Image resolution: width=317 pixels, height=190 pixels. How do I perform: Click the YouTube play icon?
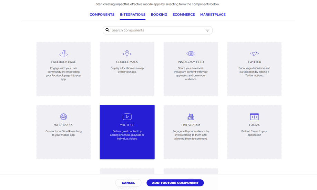[x=127, y=117]
